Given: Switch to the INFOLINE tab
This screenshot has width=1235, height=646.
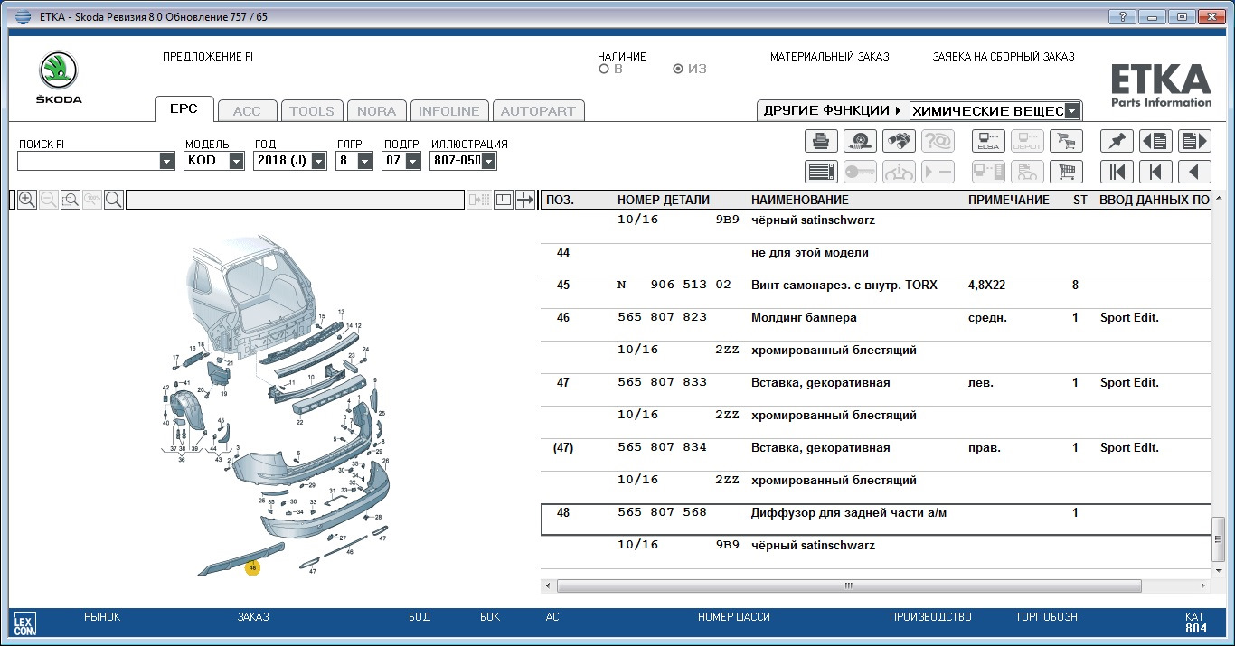Looking at the screenshot, I should point(449,111).
